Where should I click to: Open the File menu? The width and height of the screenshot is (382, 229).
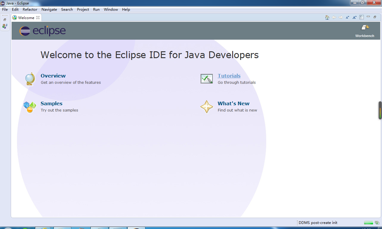point(5,9)
